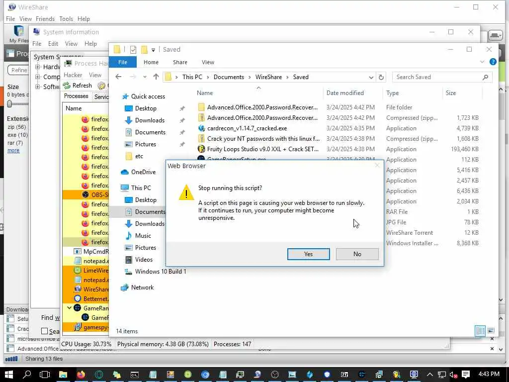Open the File tab in the Saved explorer window
The width and height of the screenshot is (509, 382).
point(123,62)
